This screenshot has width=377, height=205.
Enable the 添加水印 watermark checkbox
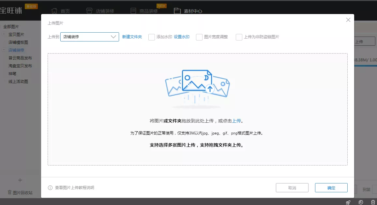point(151,37)
